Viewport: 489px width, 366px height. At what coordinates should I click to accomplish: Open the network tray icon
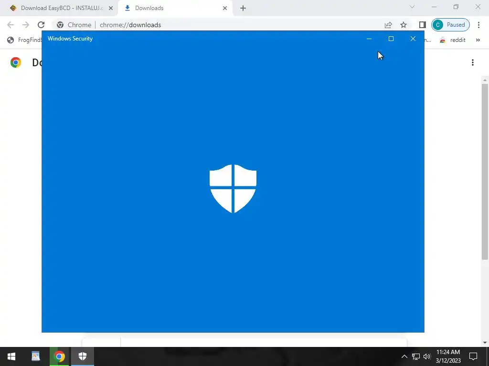416,356
